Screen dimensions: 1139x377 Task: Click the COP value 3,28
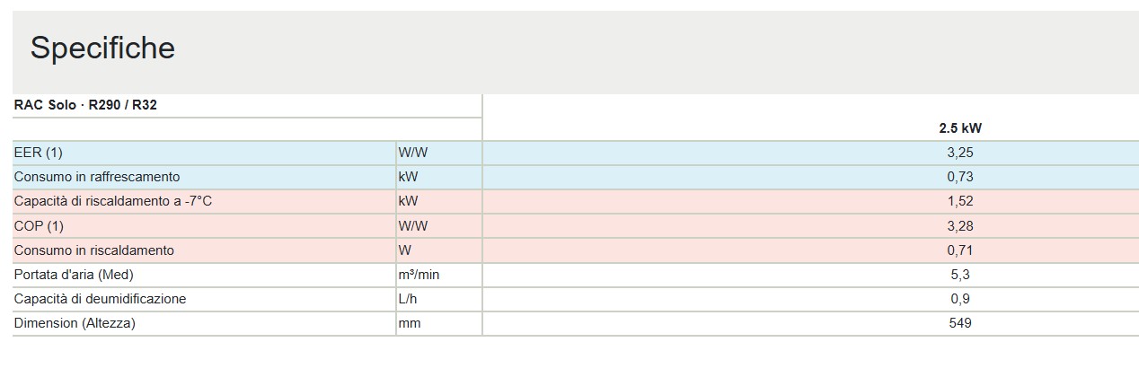(x=960, y=225)
